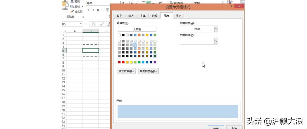
Task: Select column A header
Action: (x=75, y=31)
